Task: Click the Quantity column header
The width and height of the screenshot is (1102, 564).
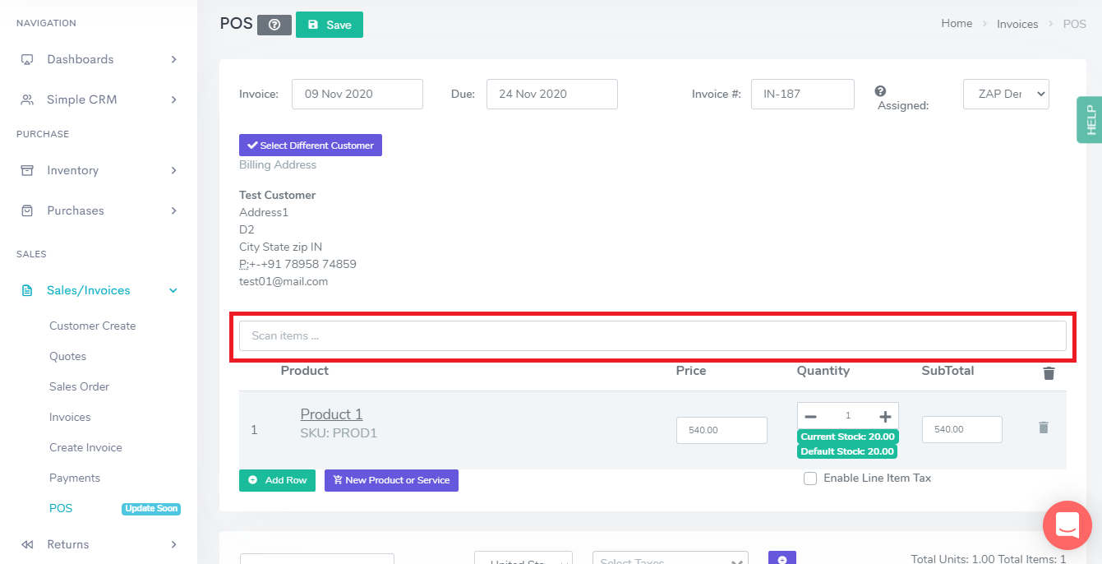Action: [x=823, y=371]
